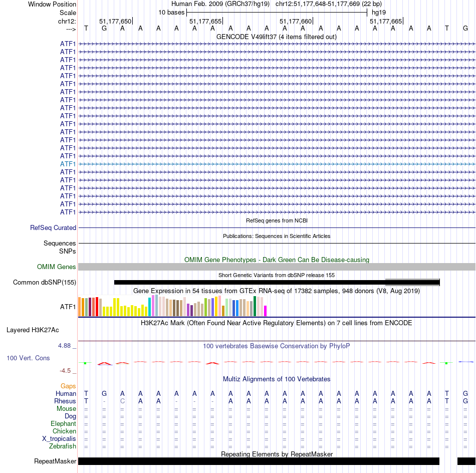Click the 'Human Feb. 2009 (GRCh37/hg19)' title text

[220, 4]
